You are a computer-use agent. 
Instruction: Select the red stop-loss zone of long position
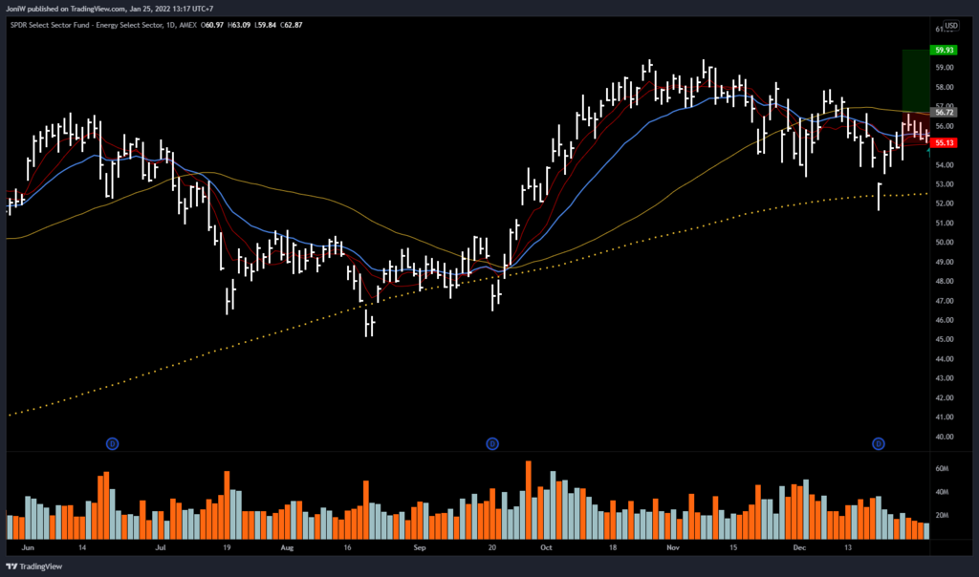click(x=916, y=128)
